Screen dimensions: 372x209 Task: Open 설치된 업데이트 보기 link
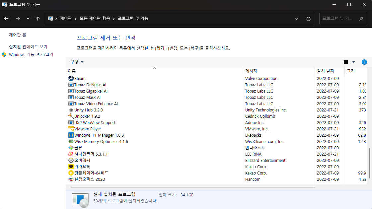(x=28, y=47)
